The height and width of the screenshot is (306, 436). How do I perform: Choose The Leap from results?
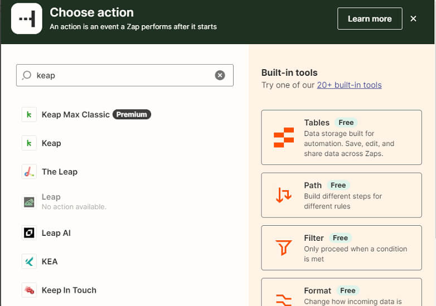60,172
